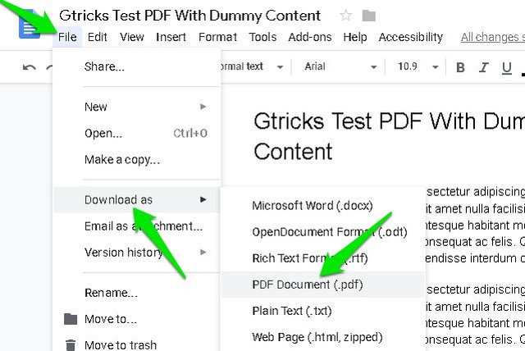Choose Email as attachment... entry
525x351 pixels.
point(137,226)
